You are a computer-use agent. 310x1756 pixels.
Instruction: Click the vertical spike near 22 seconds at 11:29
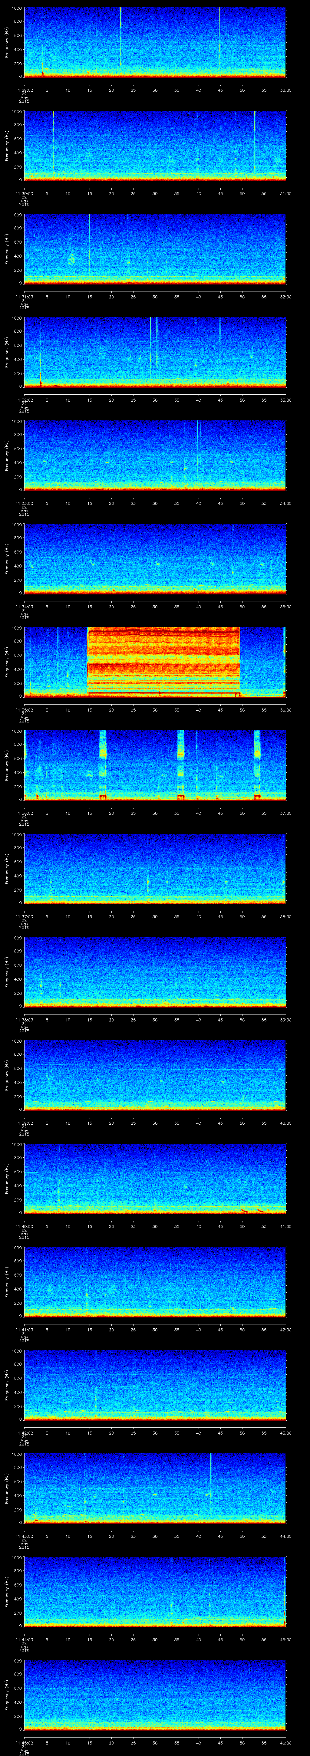point(120,38)
